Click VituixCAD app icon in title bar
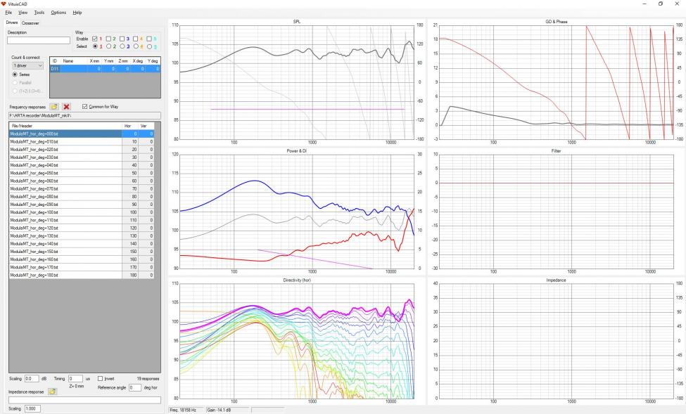 tap(4, 4)
